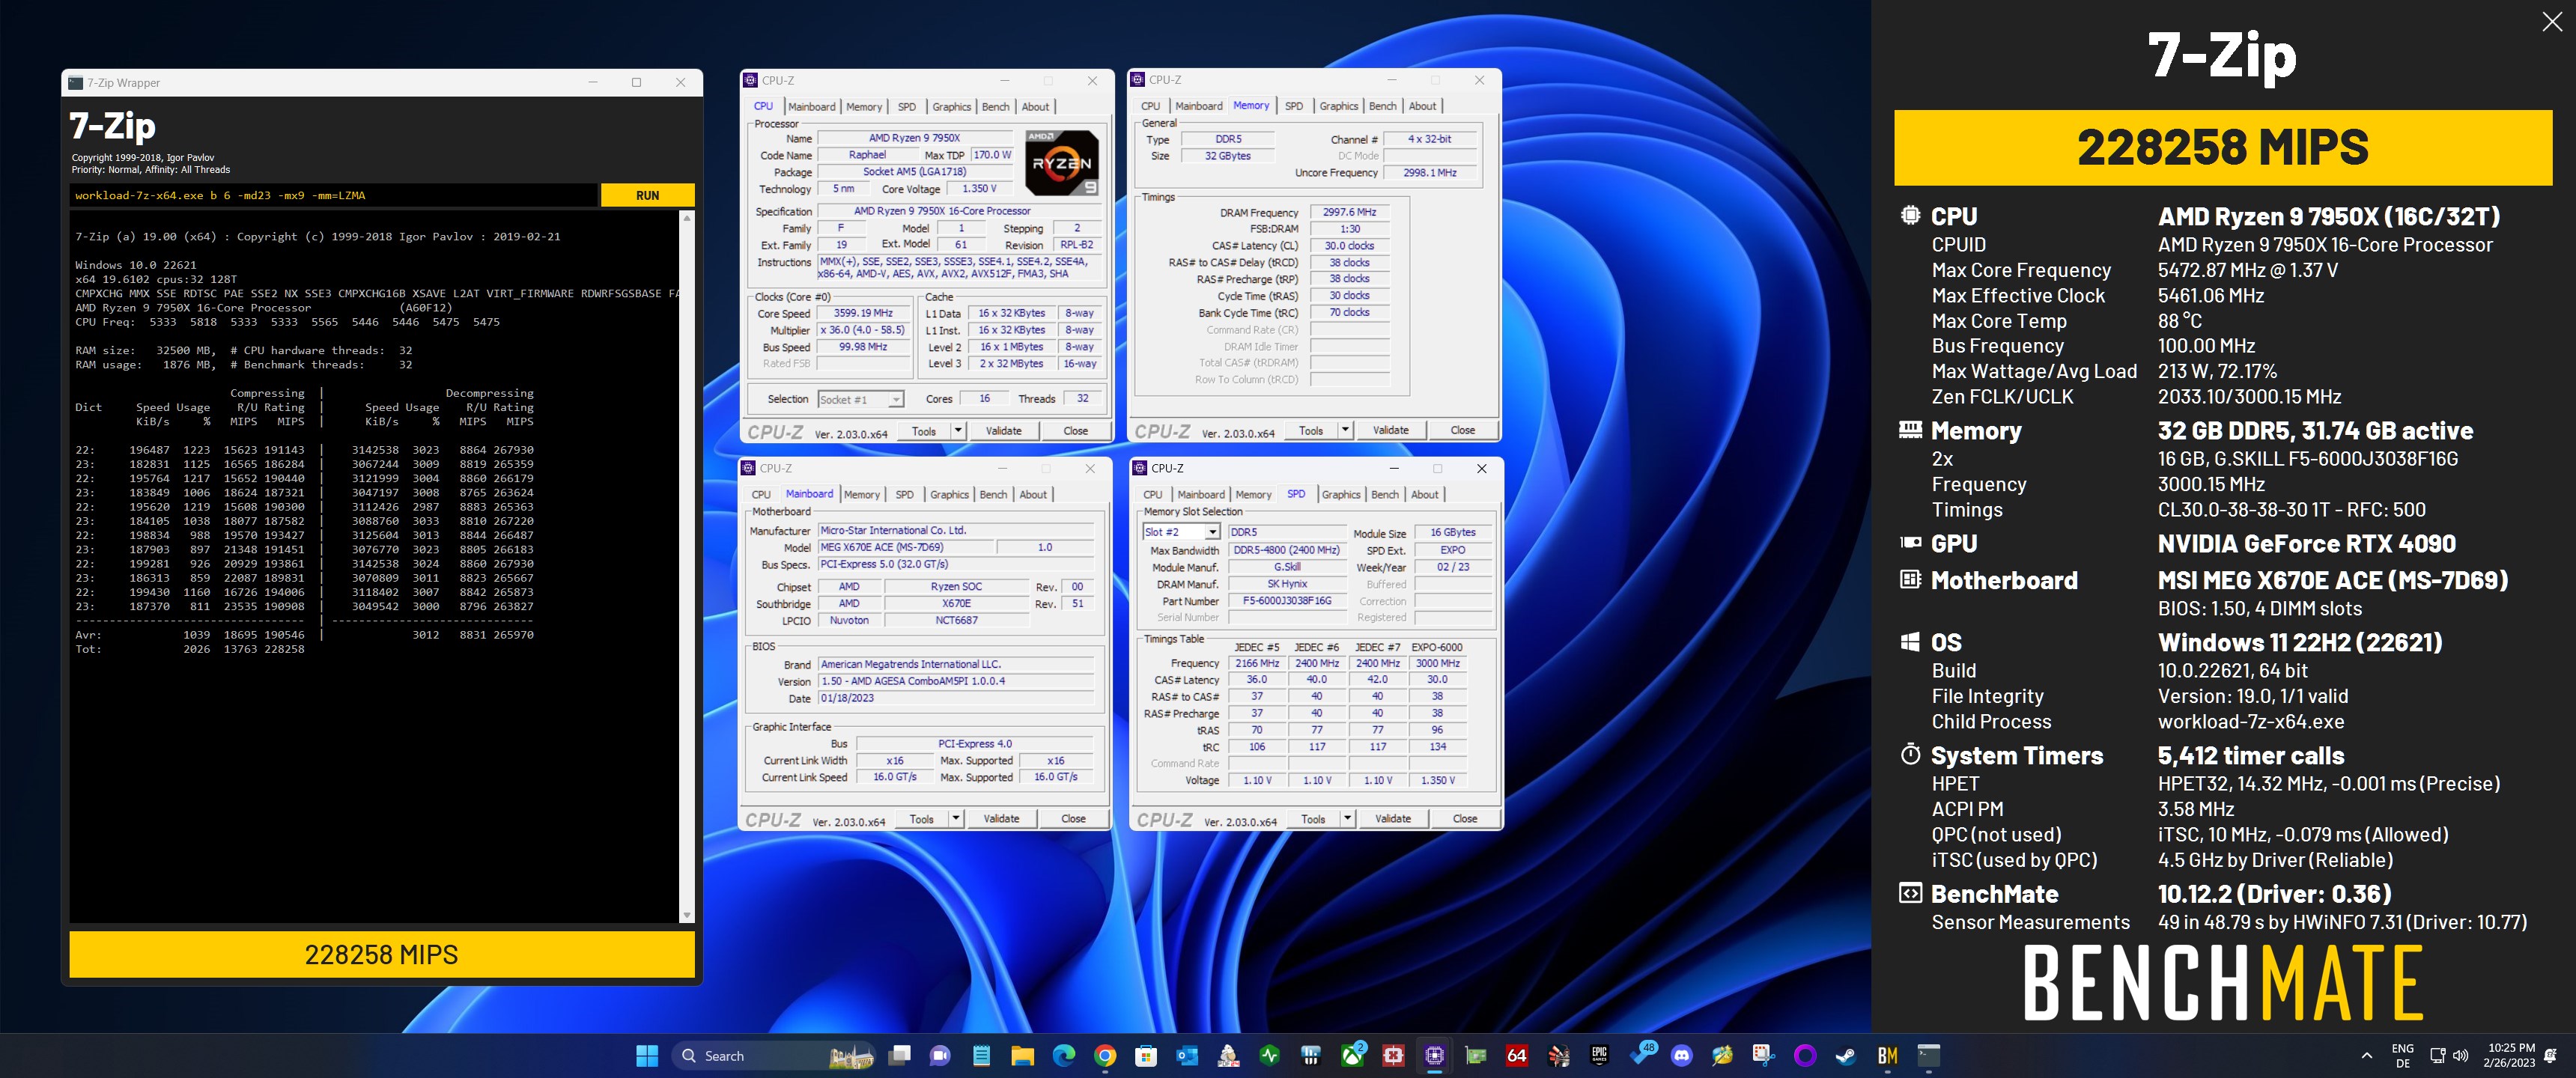Open Discord from the taskbar
Screen dimensions: 2576x1078
point(1682,1055)
